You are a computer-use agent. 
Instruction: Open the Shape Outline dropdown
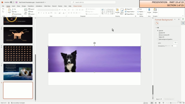click(130, 12)
